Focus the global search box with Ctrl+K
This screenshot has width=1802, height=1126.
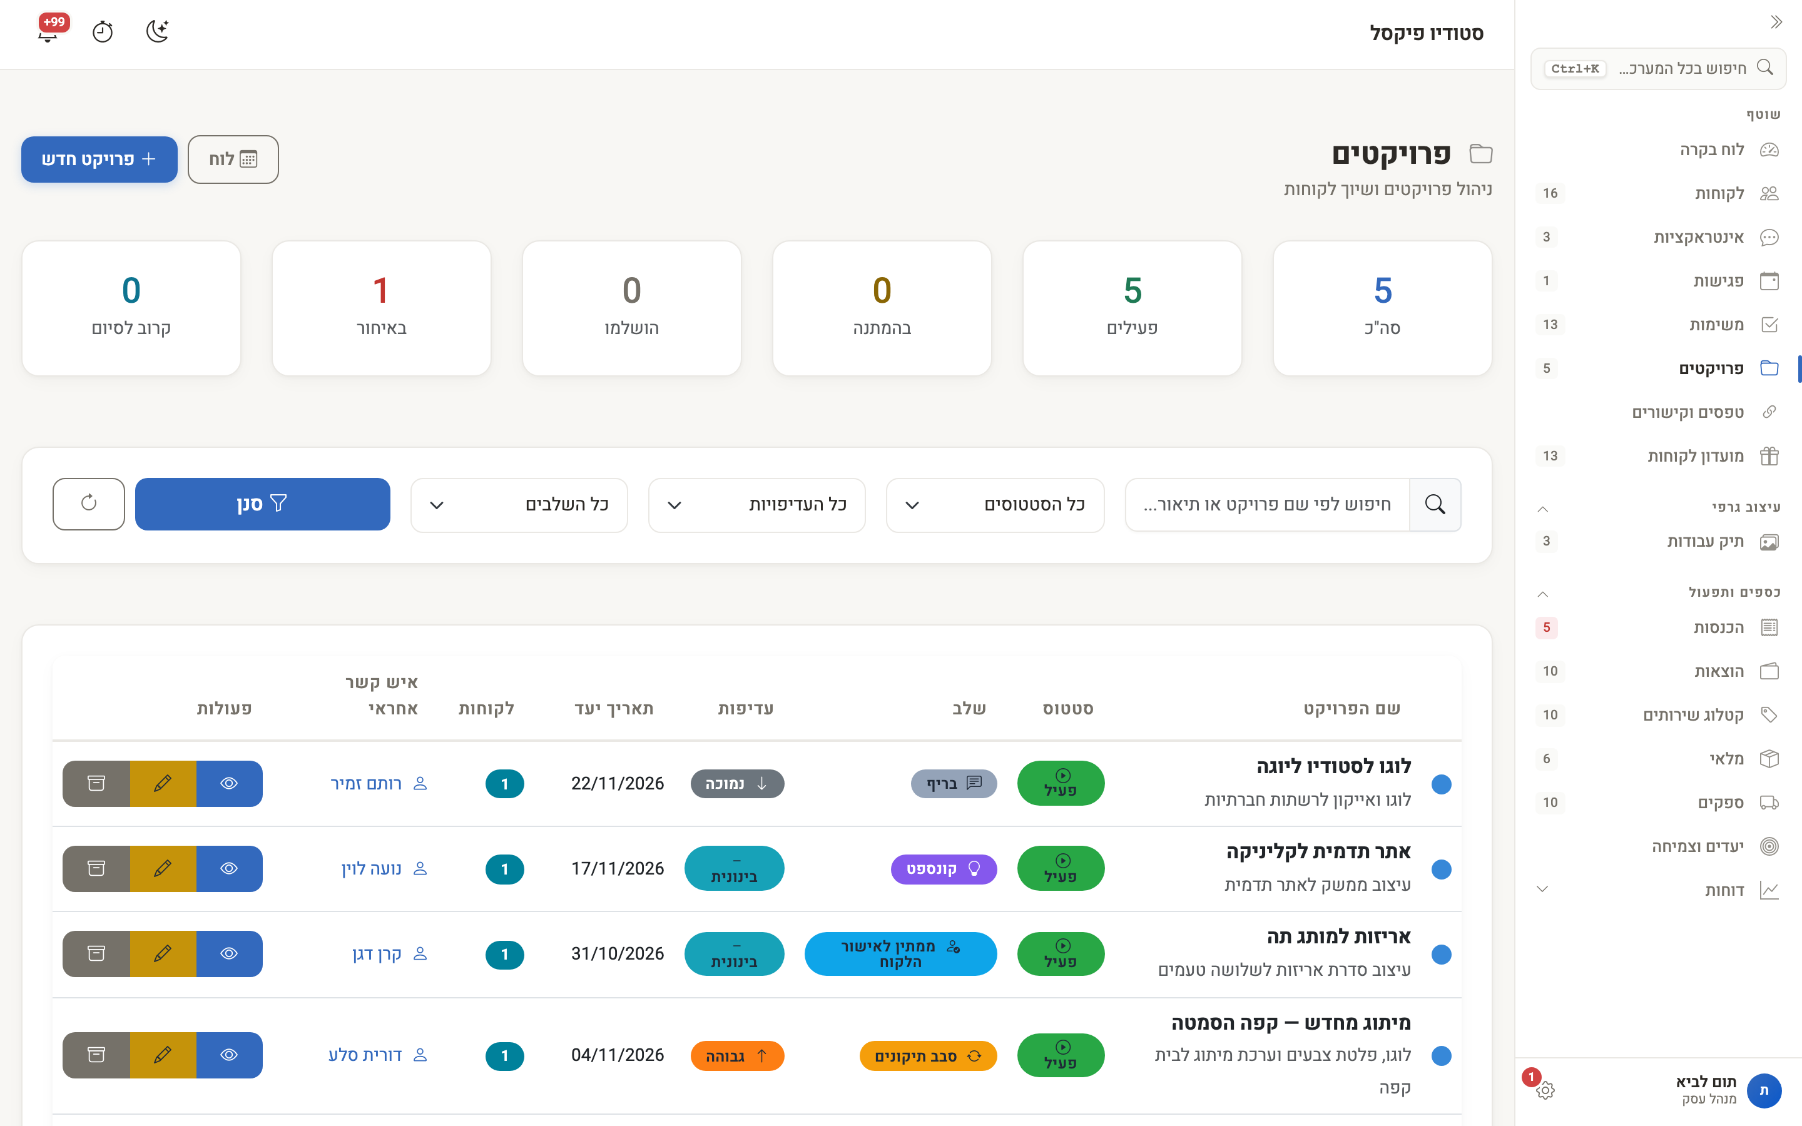tap(1658, 69)
